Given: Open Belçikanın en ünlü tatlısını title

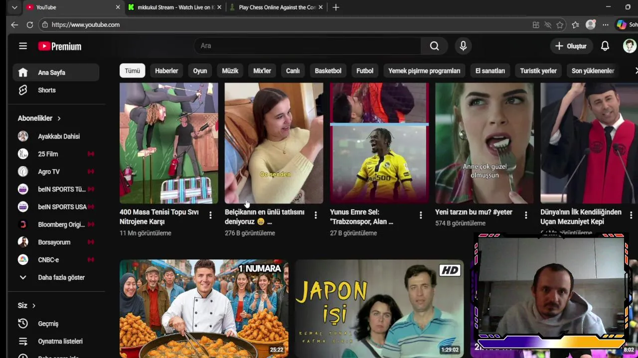Looking at the screenshot, I should coord(264,217).
